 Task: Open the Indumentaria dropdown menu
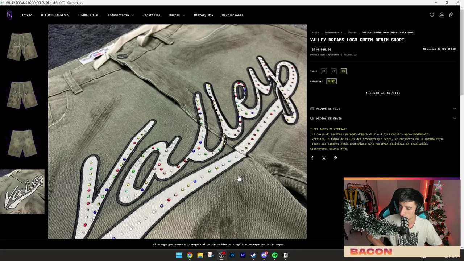coord(121,15)
